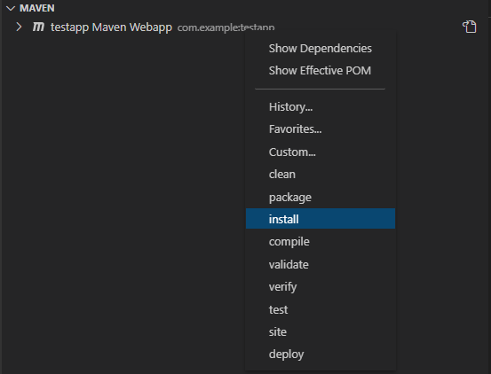Run the site goal

point(321,331)
